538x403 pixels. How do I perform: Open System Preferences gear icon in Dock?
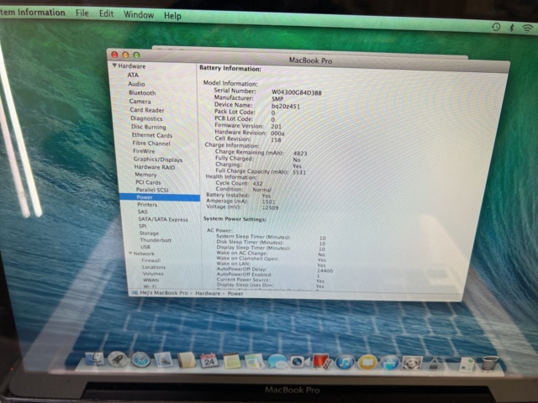412,364
